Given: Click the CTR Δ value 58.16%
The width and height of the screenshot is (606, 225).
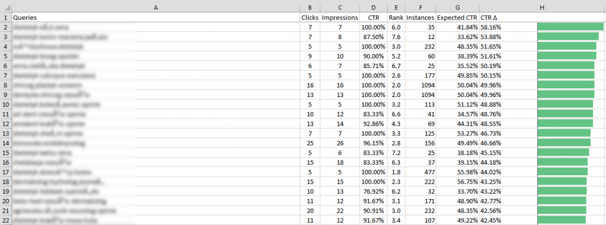Looking at the screenshot, I should pos(491,27).
